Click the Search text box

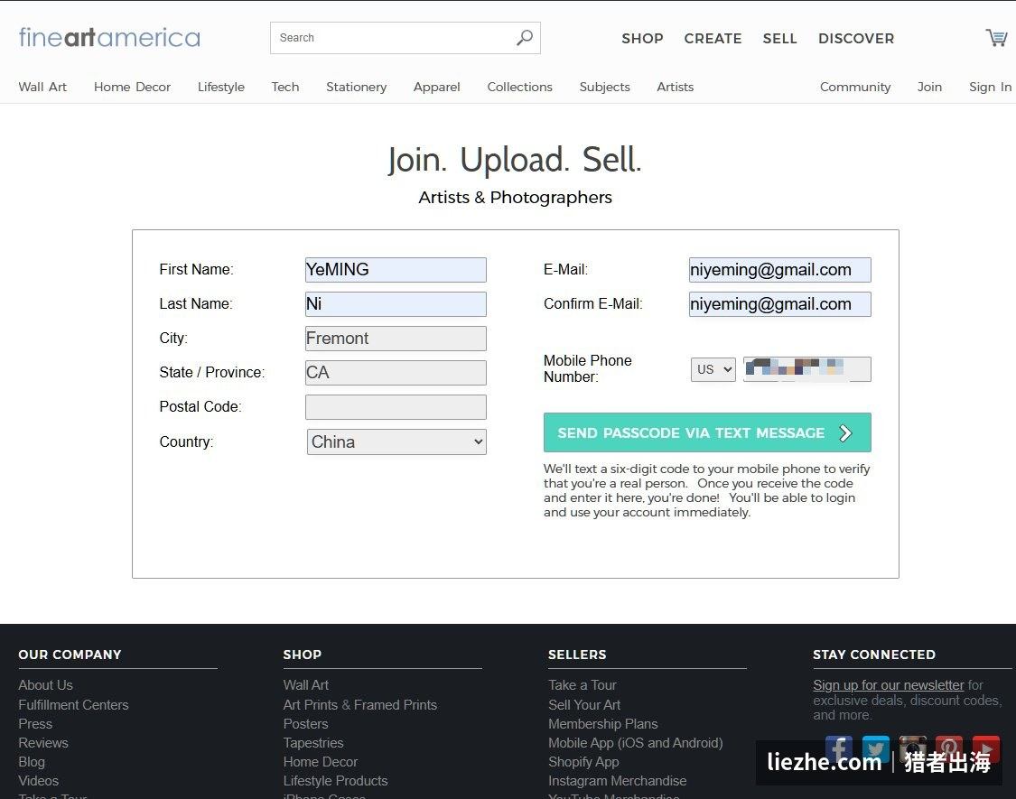pyautogui.click(x=396, y=38)
